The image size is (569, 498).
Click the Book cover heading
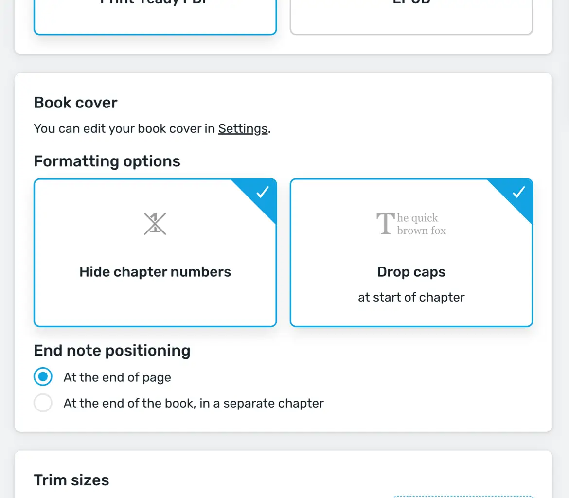[75, 103]
